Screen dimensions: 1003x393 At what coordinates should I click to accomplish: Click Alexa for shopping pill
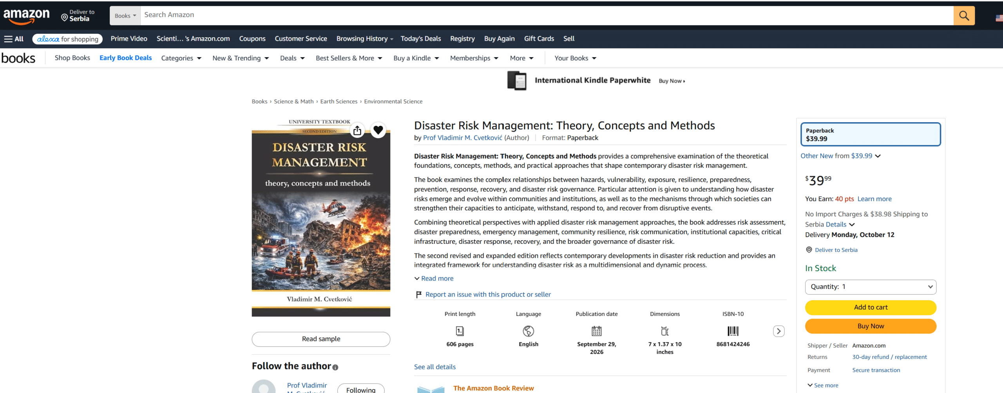point(67,39)
